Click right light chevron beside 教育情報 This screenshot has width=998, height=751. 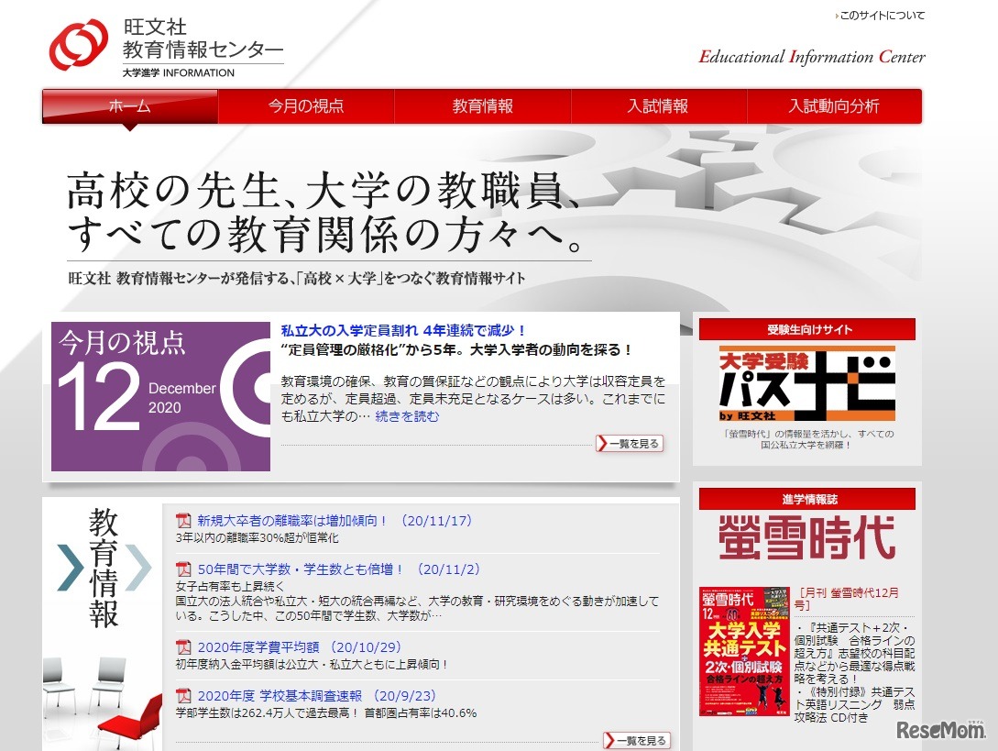tap(138, 568)
